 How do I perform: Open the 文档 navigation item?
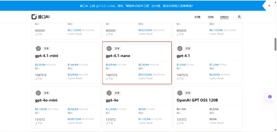pos(210,17)
